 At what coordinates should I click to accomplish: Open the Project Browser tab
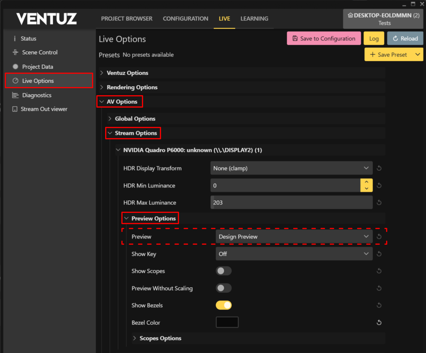127,19
